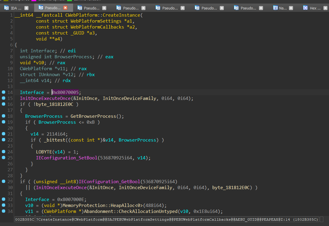Click the IDA View tab icon
This screenshot has height=226, width=329.
[7, 8]
